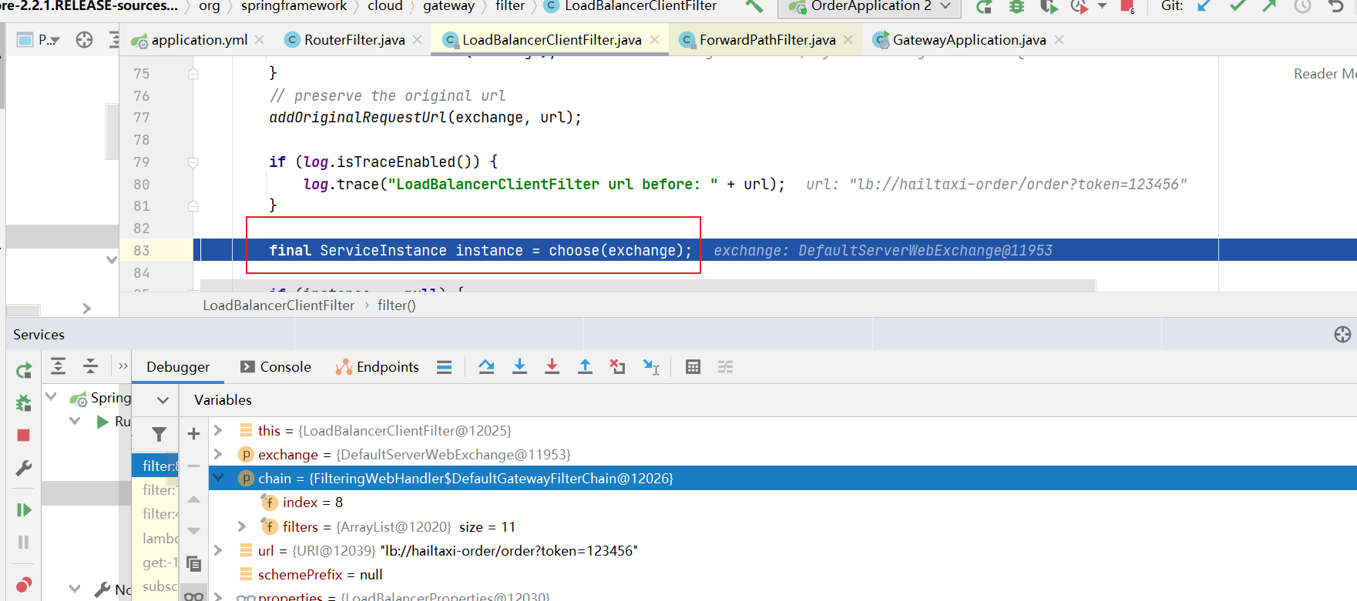This screenshot has width=1357, height=601.
Task: Open the Debugger tab
Action: pos(178,367)
